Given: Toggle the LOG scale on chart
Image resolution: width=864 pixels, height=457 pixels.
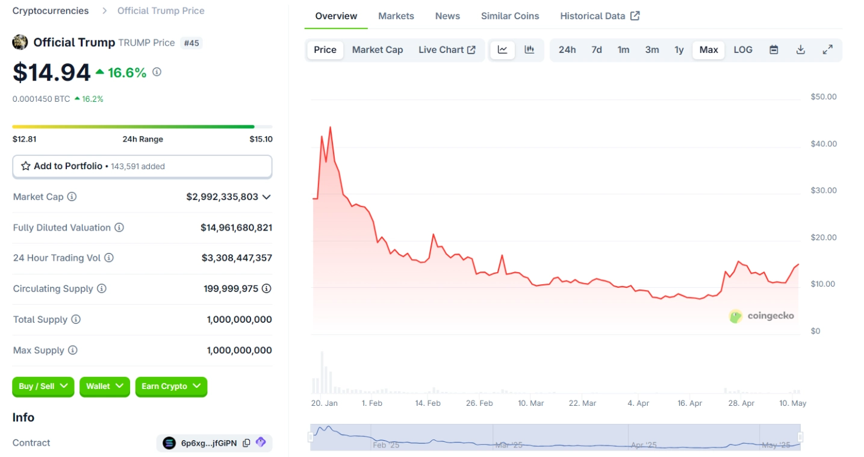Looking at the screenshot, I should click(x=743, y=50).
